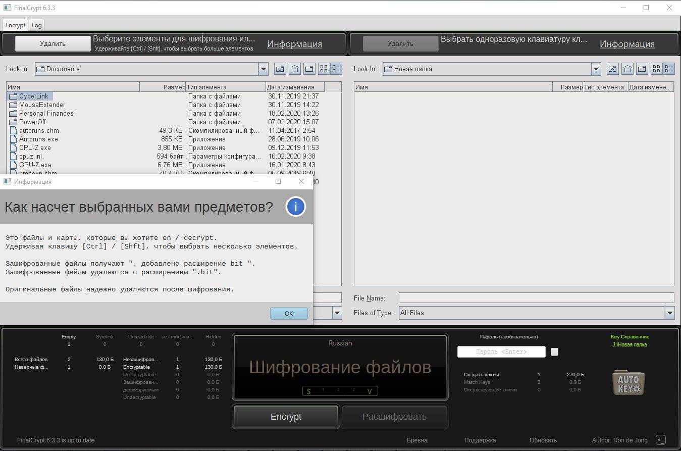The width and height of the screenshot is (681, 451).
Task: Click the Расшифровать button
Action: click(394, 417)
